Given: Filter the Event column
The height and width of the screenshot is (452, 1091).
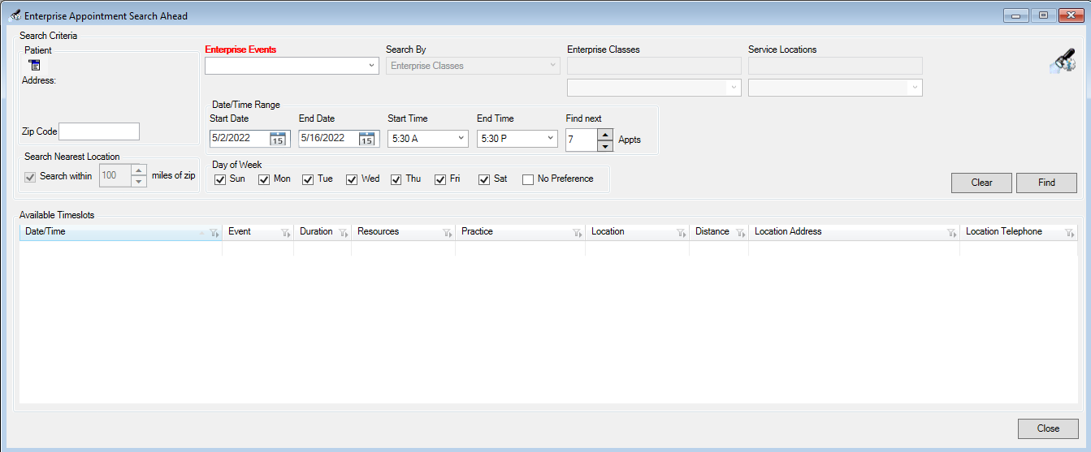Looking at the screenshot, I should point(285,233).
